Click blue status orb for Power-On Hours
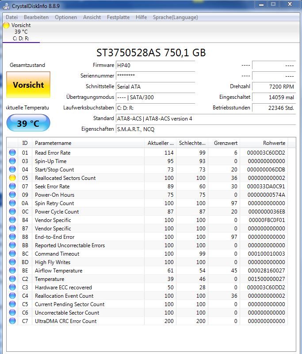The image size is (302, 354). [x=12, y=195]
